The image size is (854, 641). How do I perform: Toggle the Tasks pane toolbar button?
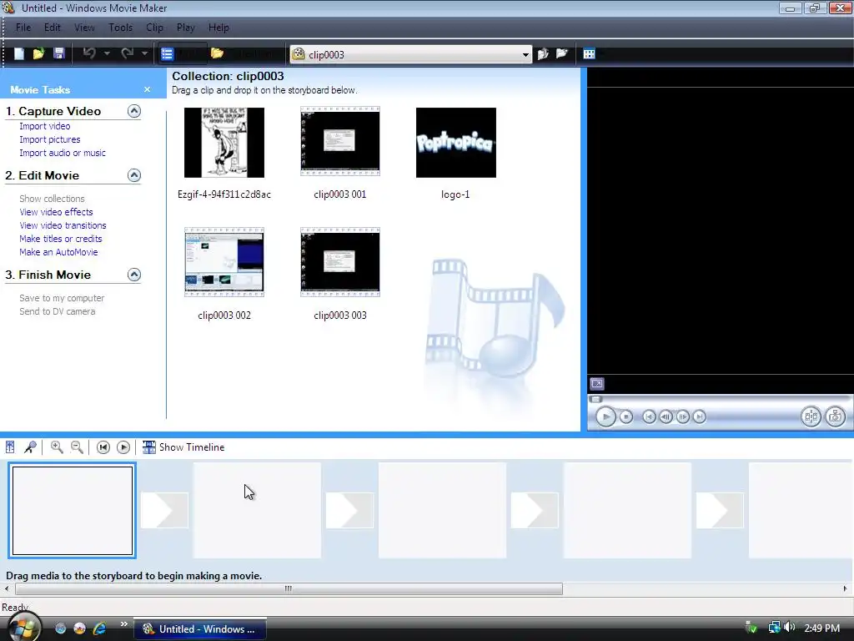(183, 53)
